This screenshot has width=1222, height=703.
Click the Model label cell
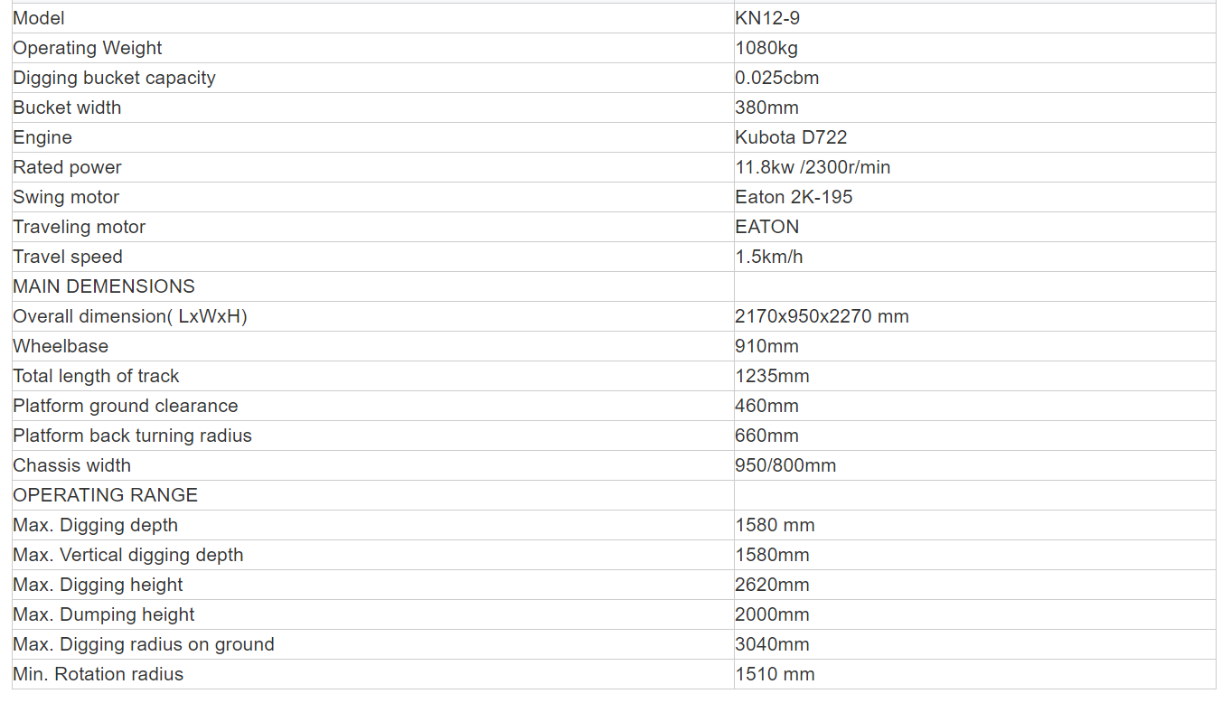39,18
